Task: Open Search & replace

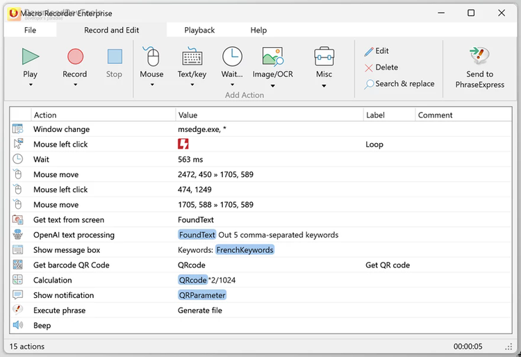Action: (399, 83)
